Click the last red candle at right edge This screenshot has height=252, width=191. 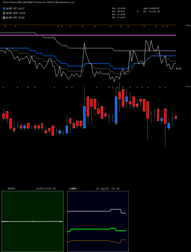(x=176, y=117)
